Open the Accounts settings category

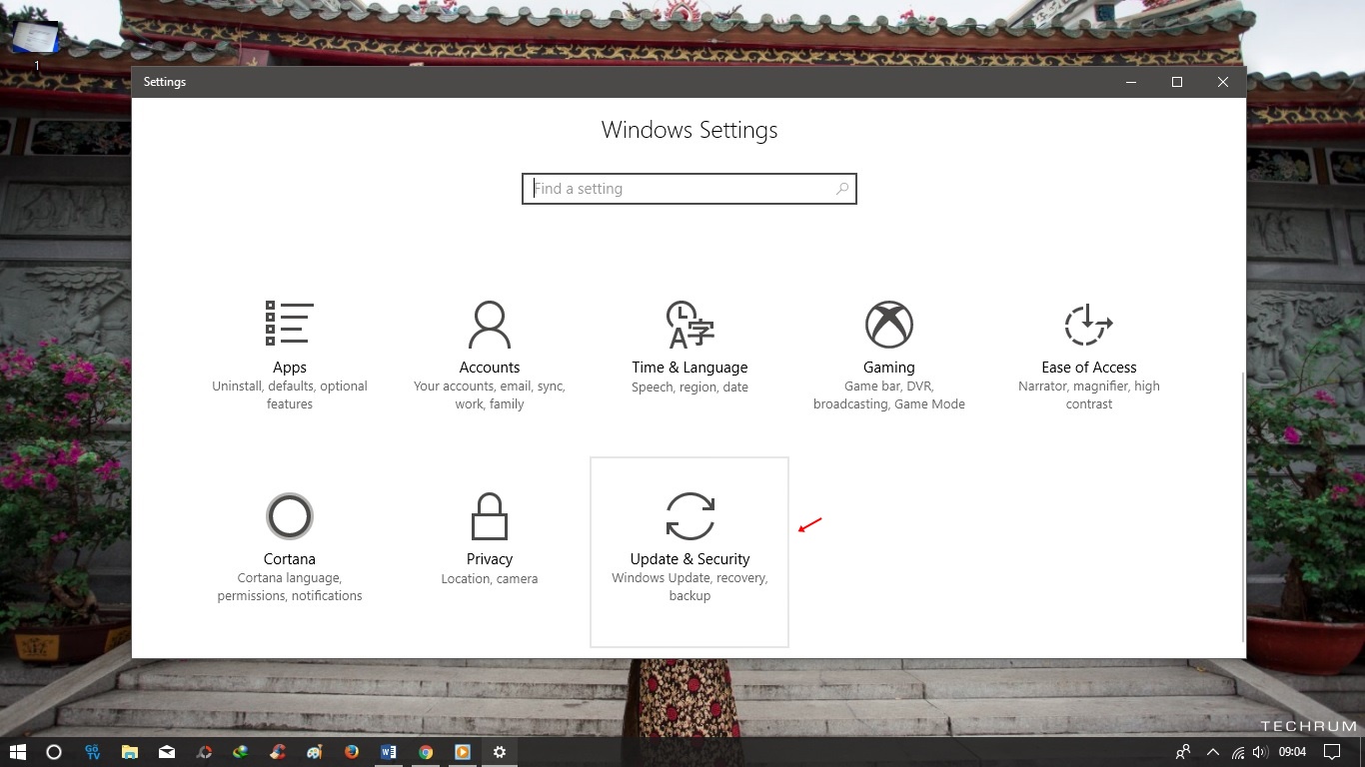pyautogui.click(x=490, y=358)
